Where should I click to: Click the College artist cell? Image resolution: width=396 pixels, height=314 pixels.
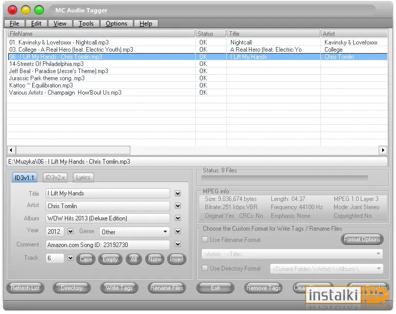pos(354,50)
